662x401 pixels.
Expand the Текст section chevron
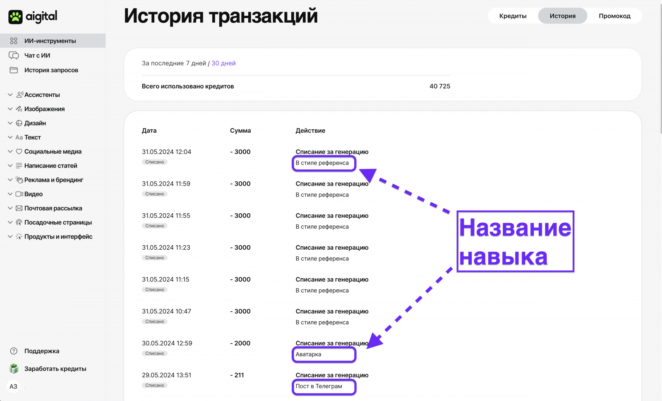tap(10, 137)
